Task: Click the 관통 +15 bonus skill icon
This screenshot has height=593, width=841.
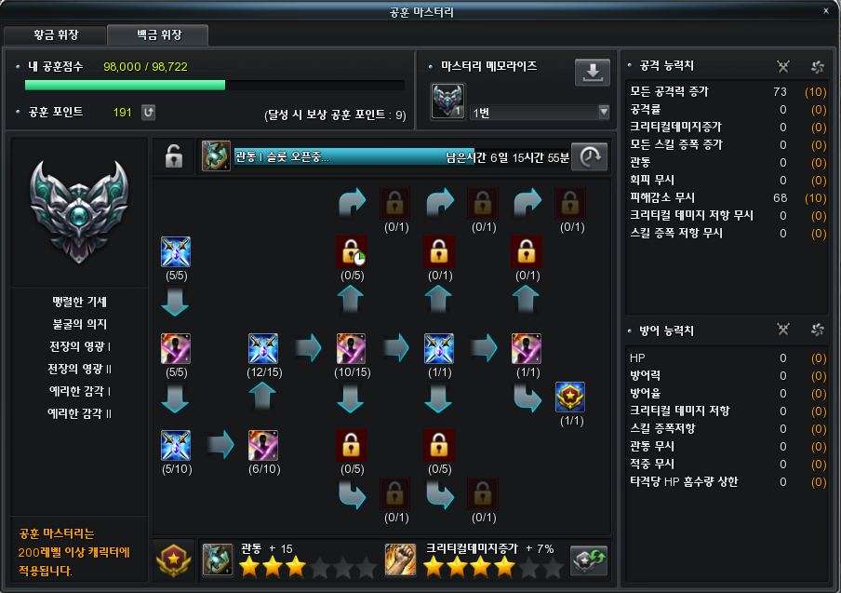Action: (217, 559)
